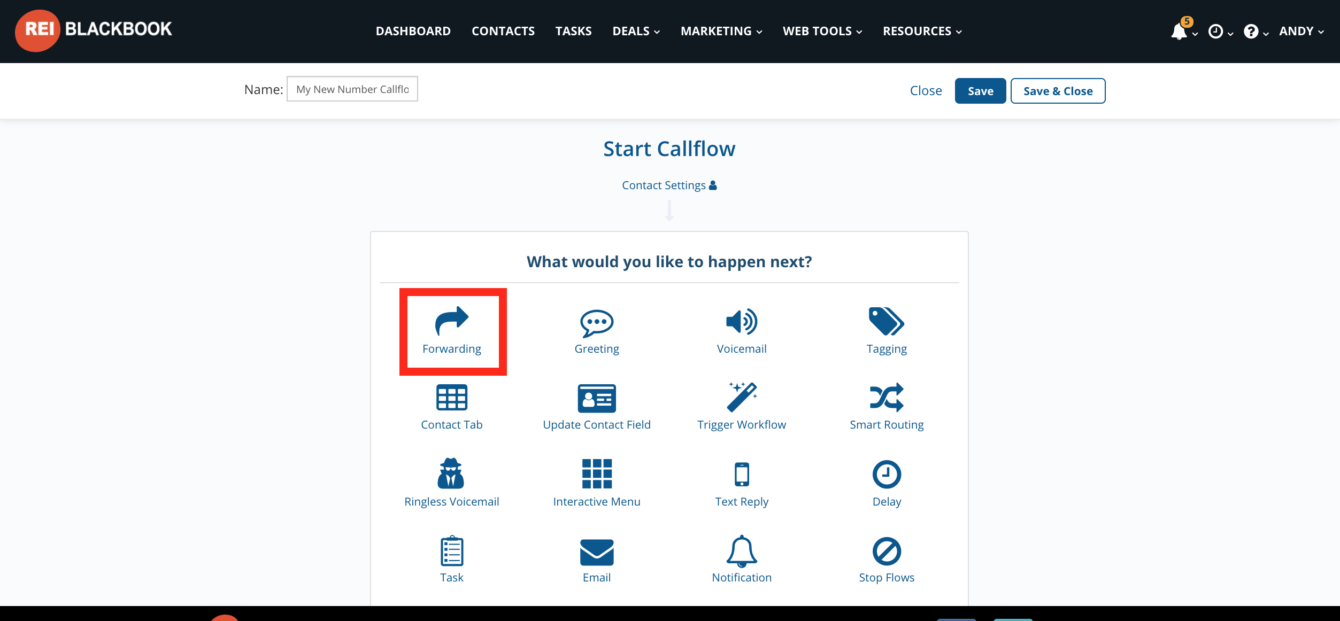The height and width of the screenshot is (621, 1340).
Task: Choose the Greeting speech bubble icon
Action: (x=597, y=323)
